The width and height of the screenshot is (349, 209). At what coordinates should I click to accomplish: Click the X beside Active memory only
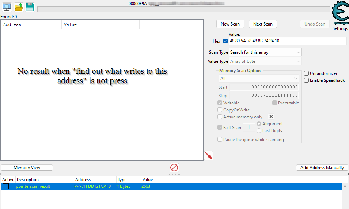pyautogui.click(x=271, y=117)
